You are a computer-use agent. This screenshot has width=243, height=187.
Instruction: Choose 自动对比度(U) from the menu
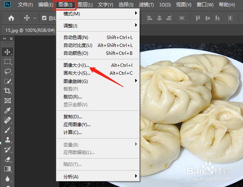98,45
